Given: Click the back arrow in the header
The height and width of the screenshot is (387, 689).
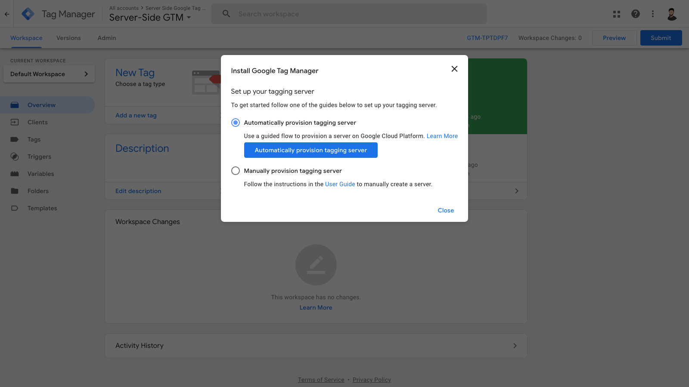Looking at the screenshot, I should pos(7,14).
